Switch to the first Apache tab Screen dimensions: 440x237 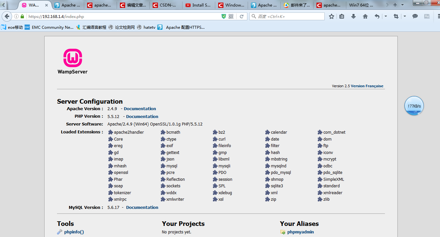[x=67, y=5]
